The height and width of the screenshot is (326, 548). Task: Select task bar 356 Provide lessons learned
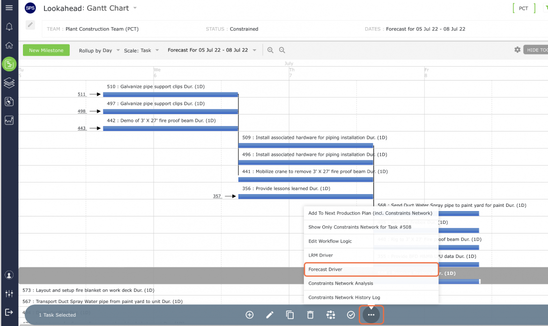(306, 197)
